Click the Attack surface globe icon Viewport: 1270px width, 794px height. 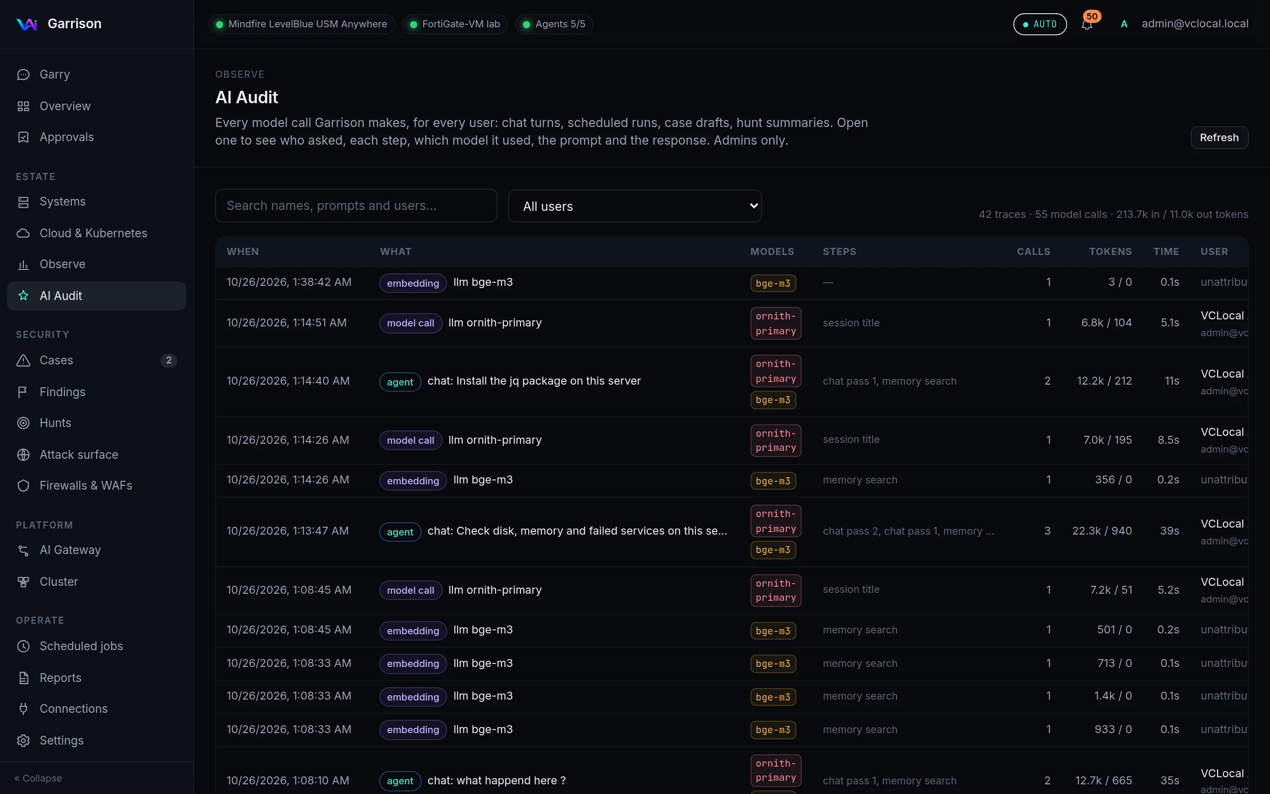tap(23, 454)
